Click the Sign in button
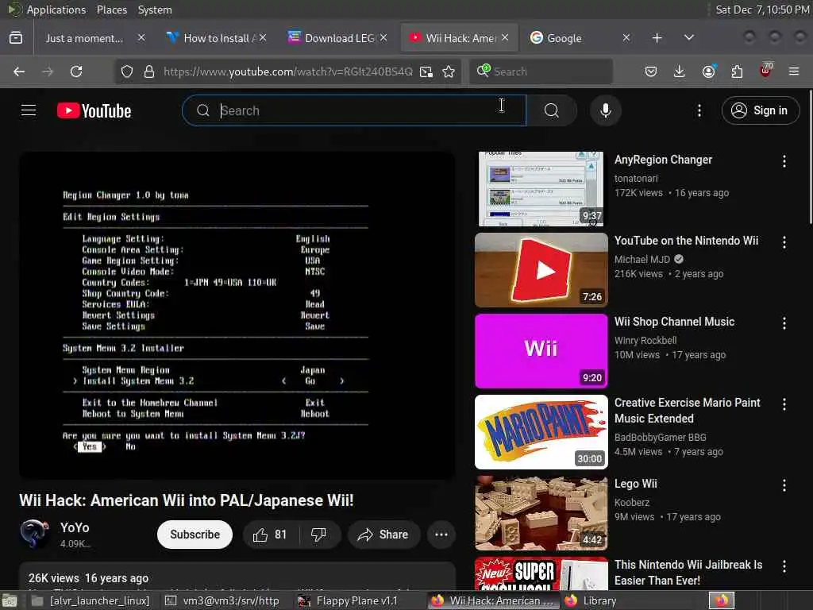This screenshot has width=813, height=610. (x=760, y=110)
